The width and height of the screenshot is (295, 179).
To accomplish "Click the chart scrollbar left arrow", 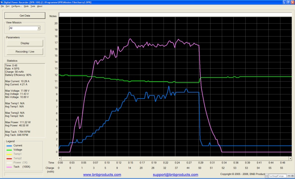I will pyautogui.click(x=60, y=159).
